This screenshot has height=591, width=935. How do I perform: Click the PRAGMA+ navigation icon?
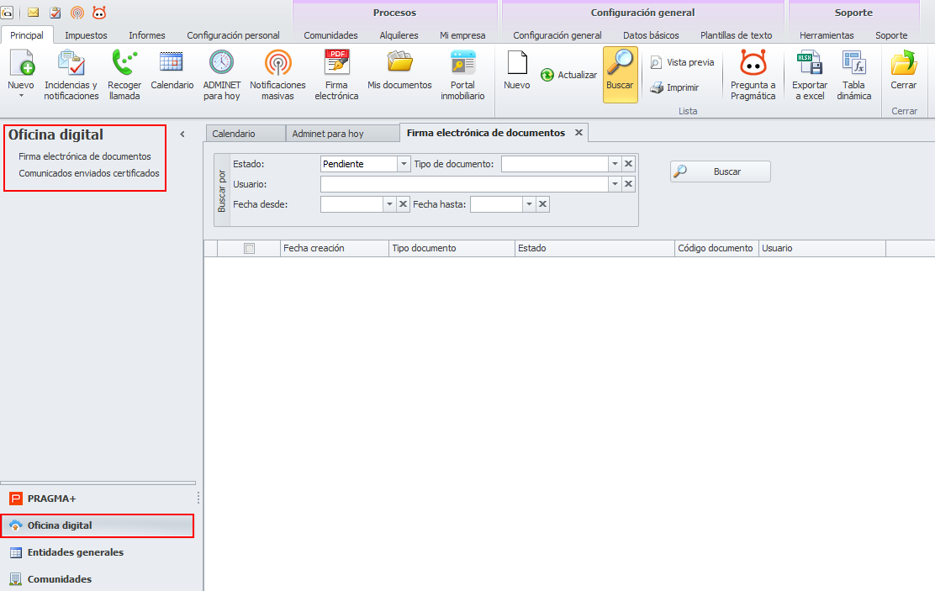click(16, 499)
